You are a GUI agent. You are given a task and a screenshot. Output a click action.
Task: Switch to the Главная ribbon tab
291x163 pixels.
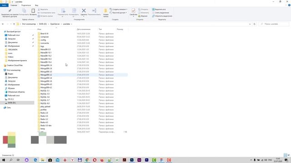click(x=14, y=5)
